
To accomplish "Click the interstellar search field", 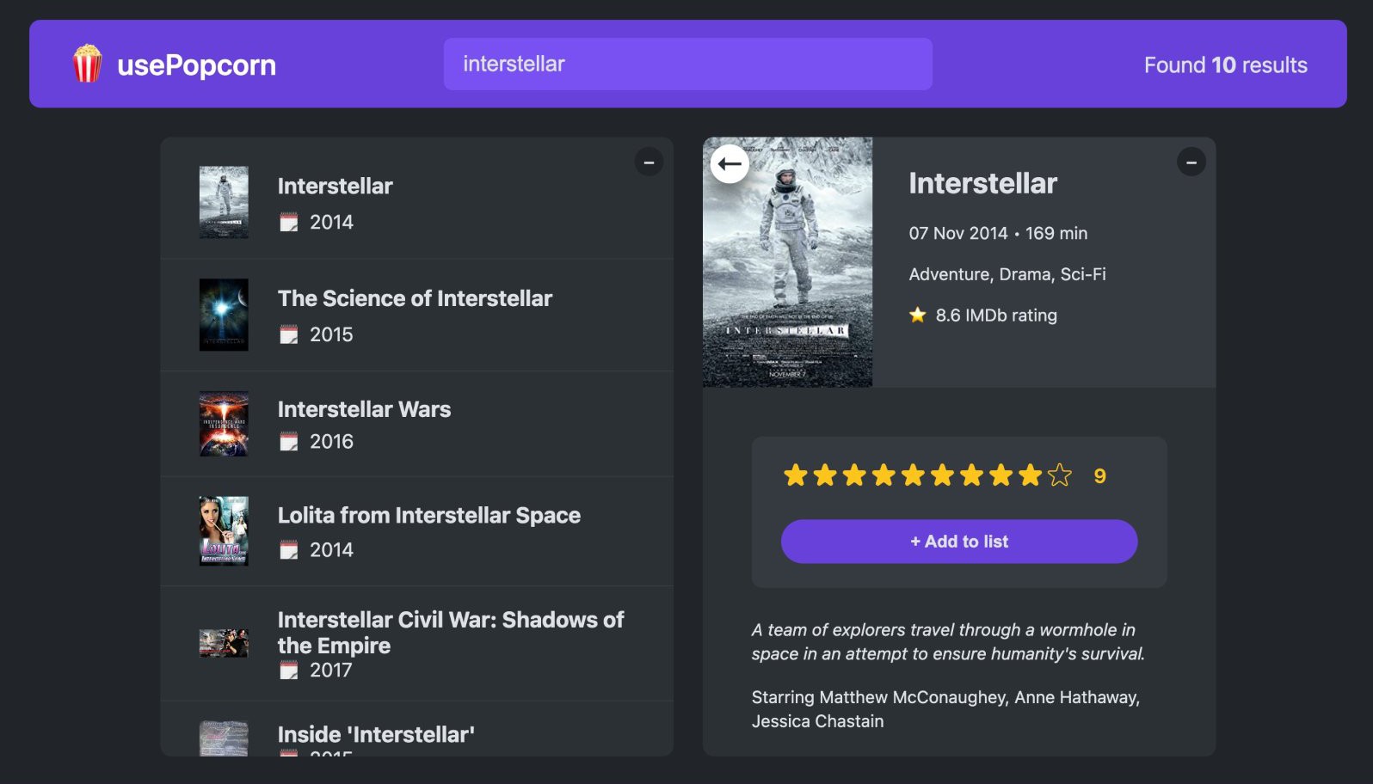I will coord(687,64).
